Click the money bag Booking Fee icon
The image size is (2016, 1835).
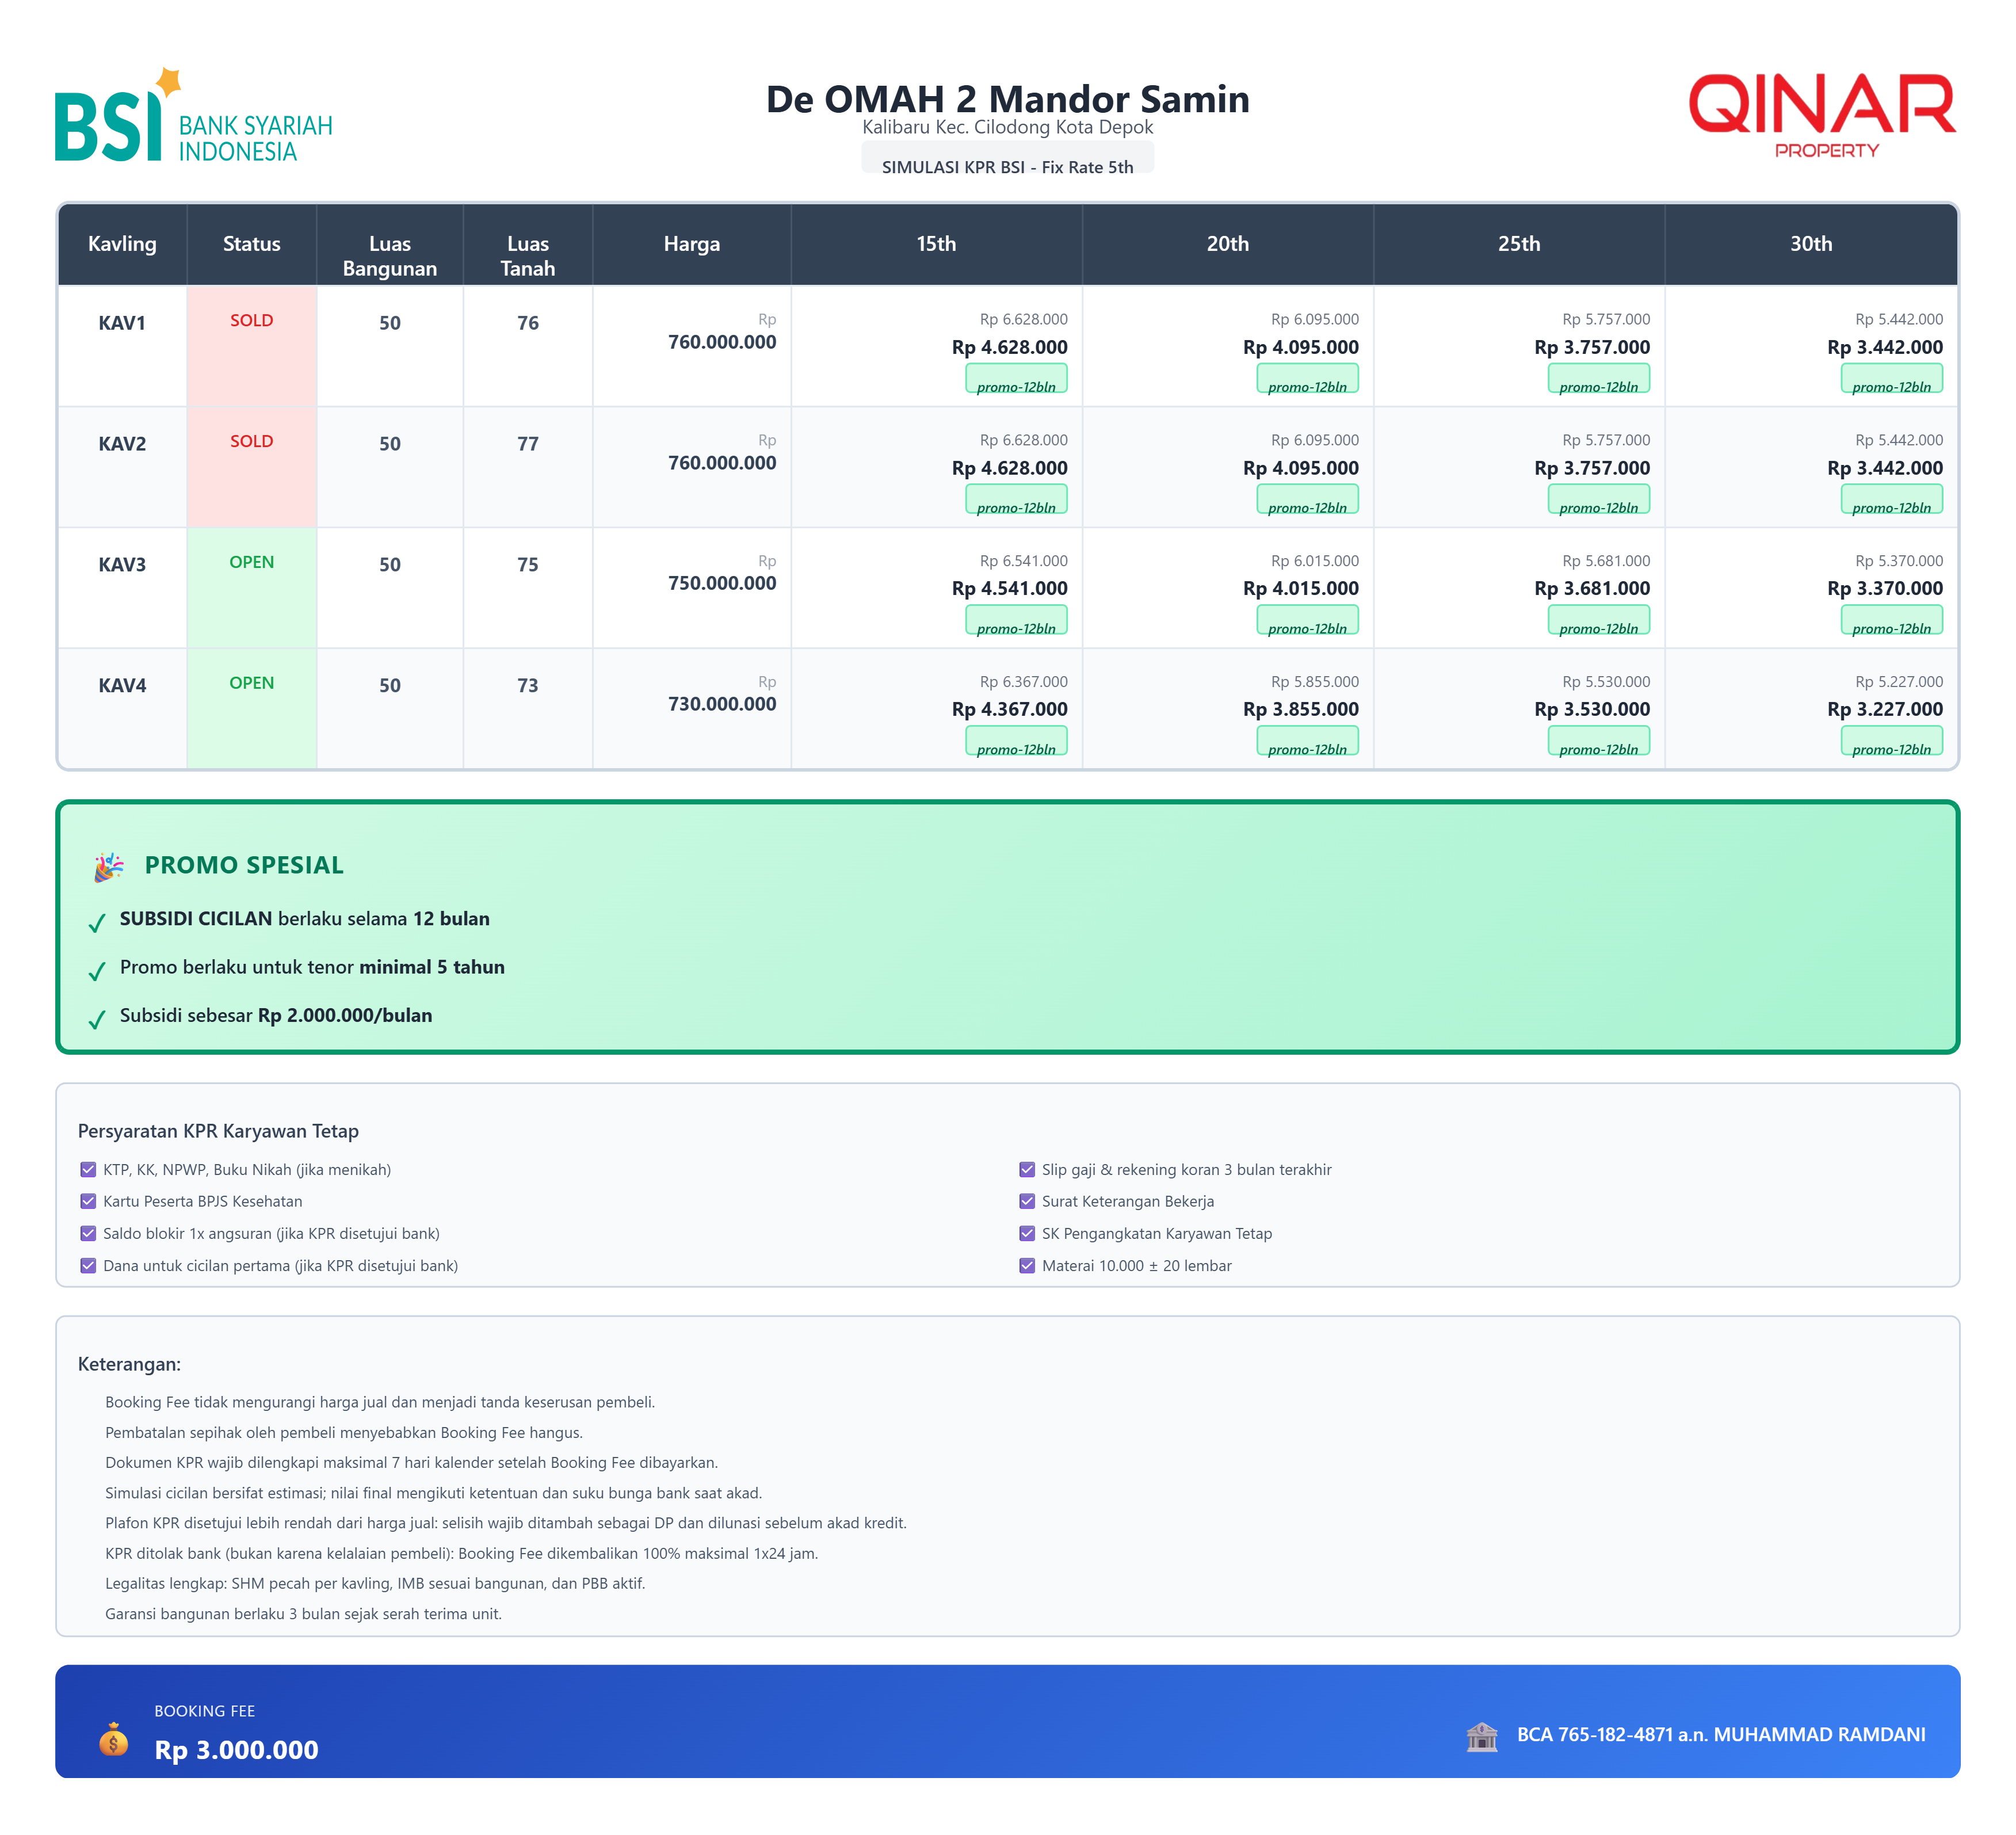(114, 1740)
